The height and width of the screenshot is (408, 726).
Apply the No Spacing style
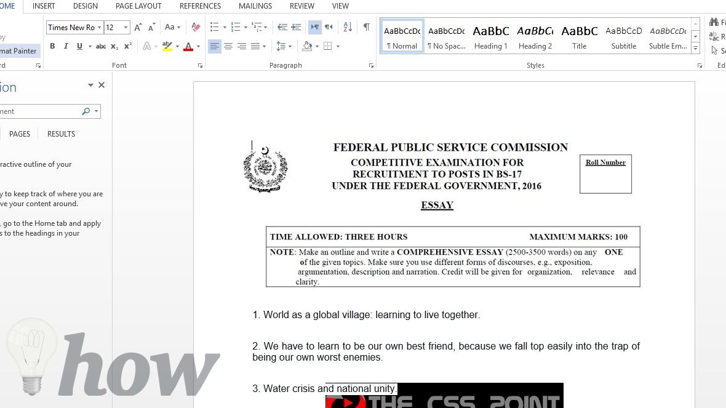tap(446, 36)
